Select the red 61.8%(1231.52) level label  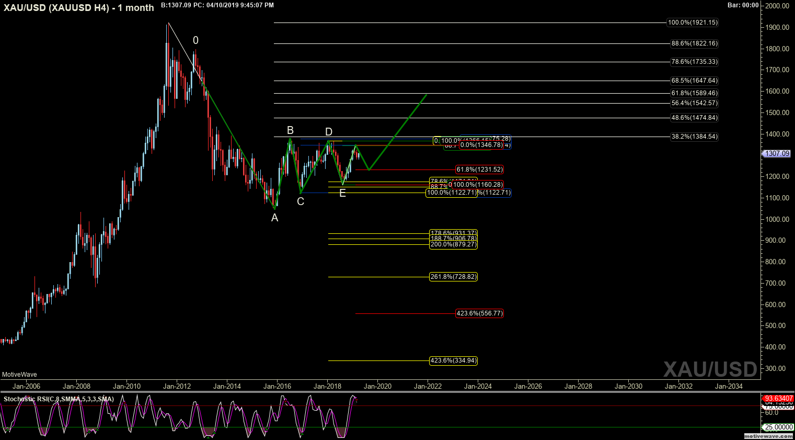[479, 170]
